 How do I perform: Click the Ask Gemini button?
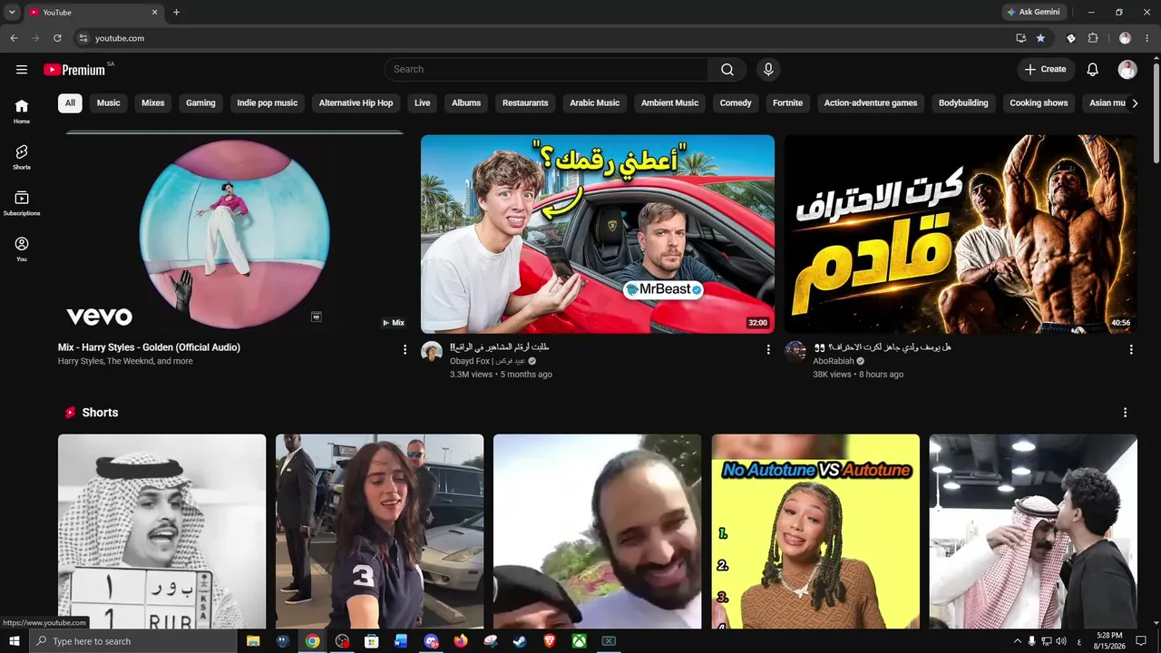(x=1033, y=13)
